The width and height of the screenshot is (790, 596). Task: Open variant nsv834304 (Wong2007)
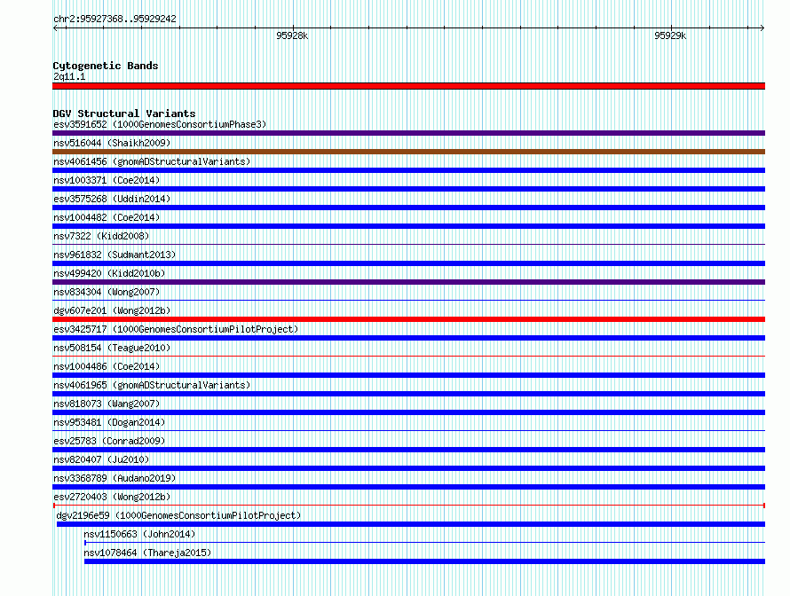pos(107,292)
